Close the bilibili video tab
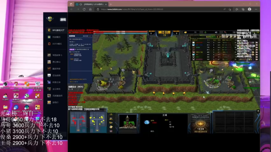This screenshot has height=152, width=271. [x=106, y=4]
